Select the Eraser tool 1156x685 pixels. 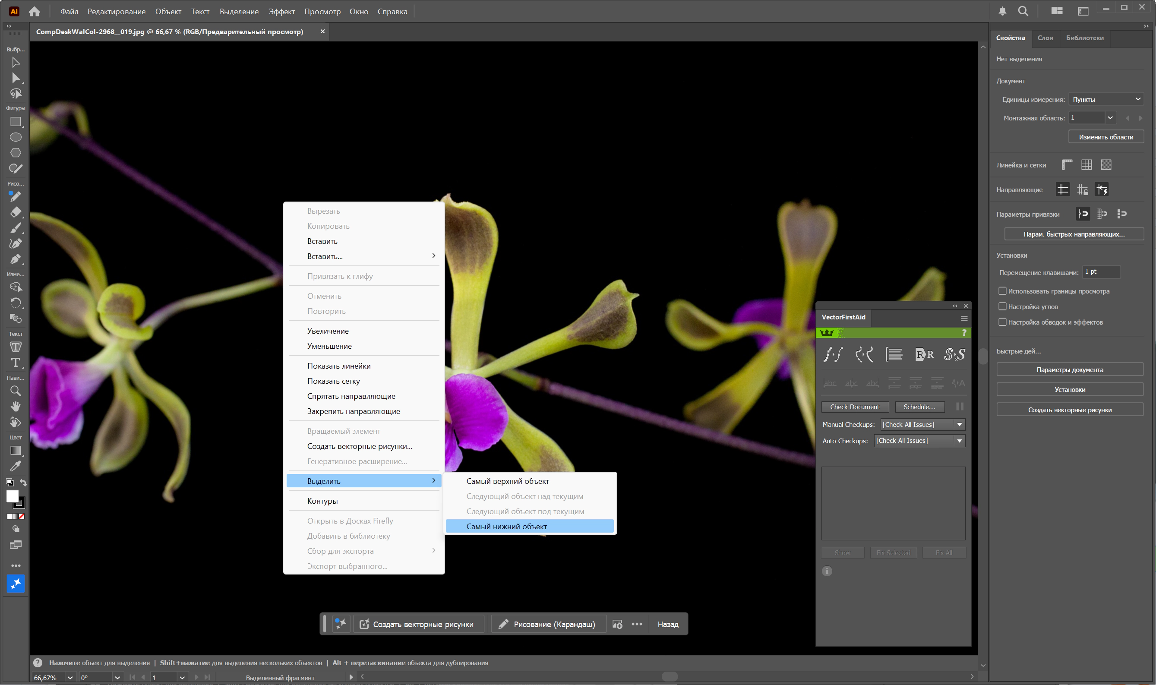coord(16,212)
